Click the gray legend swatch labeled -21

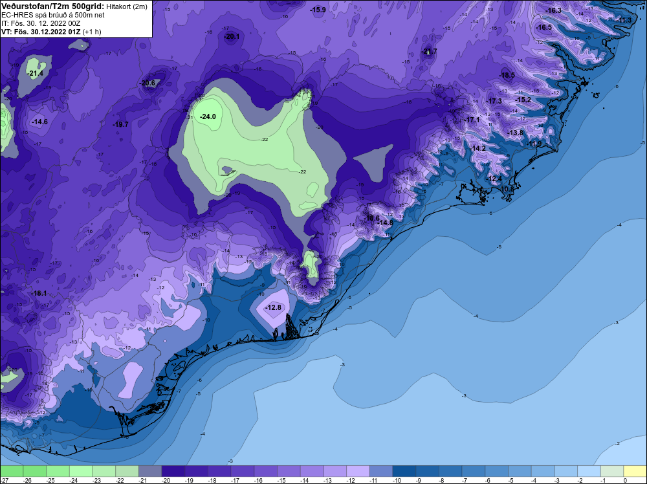[150, 471]
